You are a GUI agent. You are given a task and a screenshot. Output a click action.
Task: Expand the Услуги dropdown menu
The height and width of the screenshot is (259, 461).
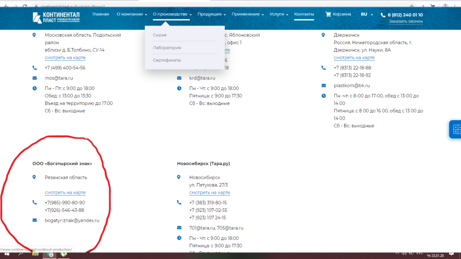[x=279, y=14]
